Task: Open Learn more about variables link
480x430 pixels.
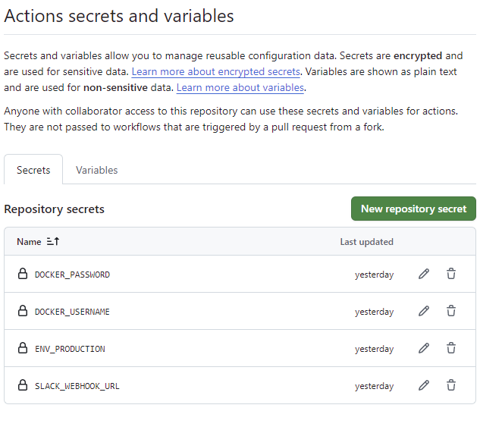Action: (240, 87)
